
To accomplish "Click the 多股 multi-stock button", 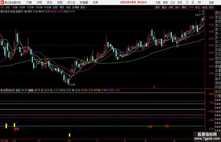I will tap(171, 7).
